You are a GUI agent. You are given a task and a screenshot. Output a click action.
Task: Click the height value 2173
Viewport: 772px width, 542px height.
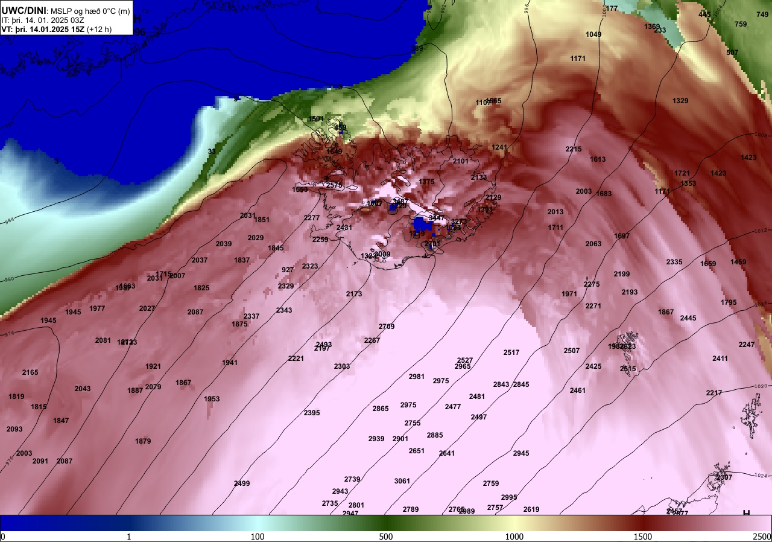pos(354,294)
